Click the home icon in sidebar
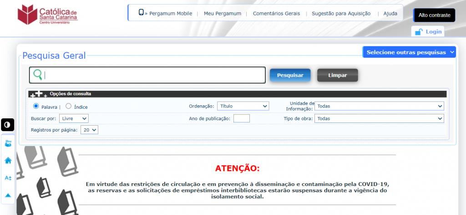Viewport: 466px width, 215px height. tap(8, 160)
